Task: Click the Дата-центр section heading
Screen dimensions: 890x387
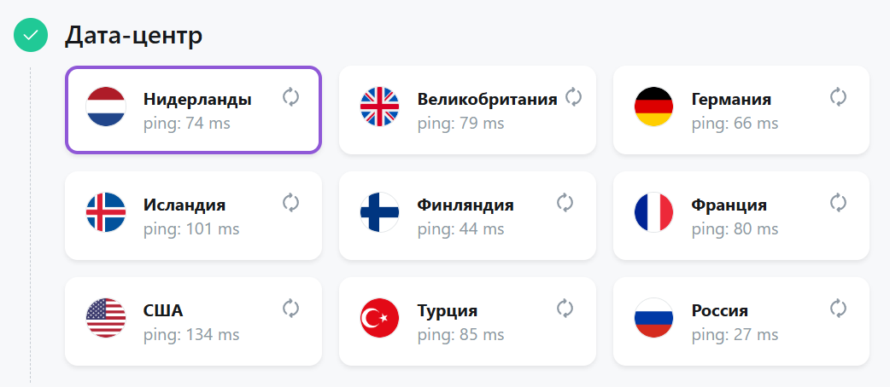Action: pyautogui.click(x=133, y=36)
